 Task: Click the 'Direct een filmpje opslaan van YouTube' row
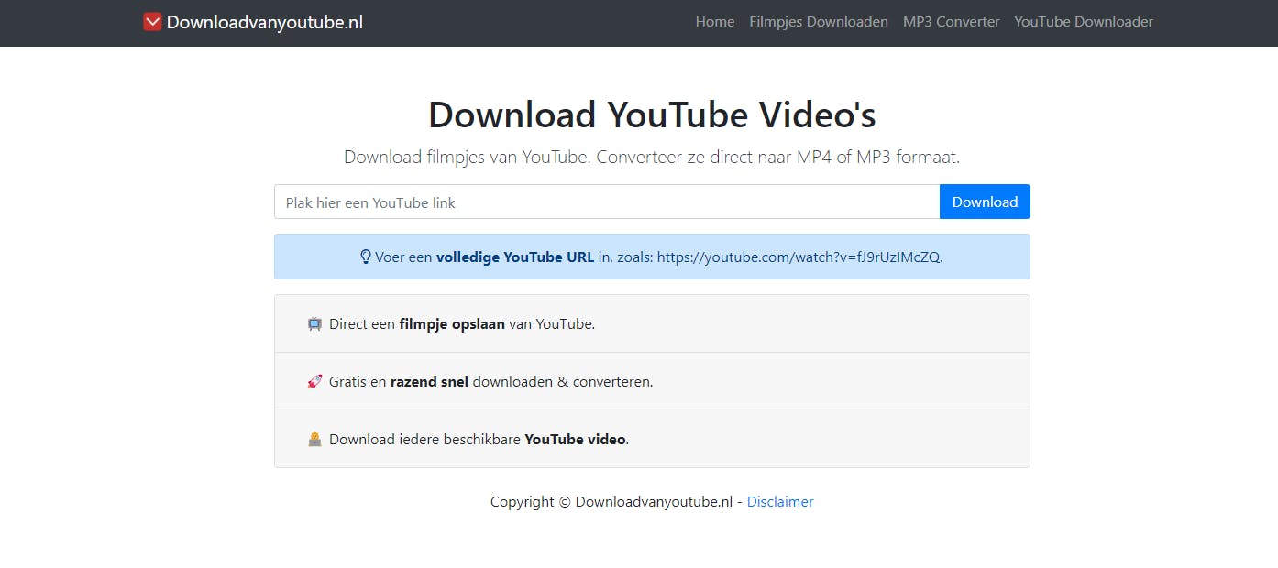(652, 323)
